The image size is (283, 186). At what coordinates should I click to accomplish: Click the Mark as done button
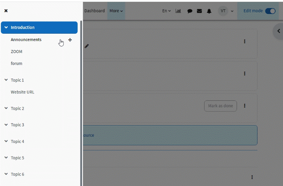pyautogui.click(x=220, y=106)
